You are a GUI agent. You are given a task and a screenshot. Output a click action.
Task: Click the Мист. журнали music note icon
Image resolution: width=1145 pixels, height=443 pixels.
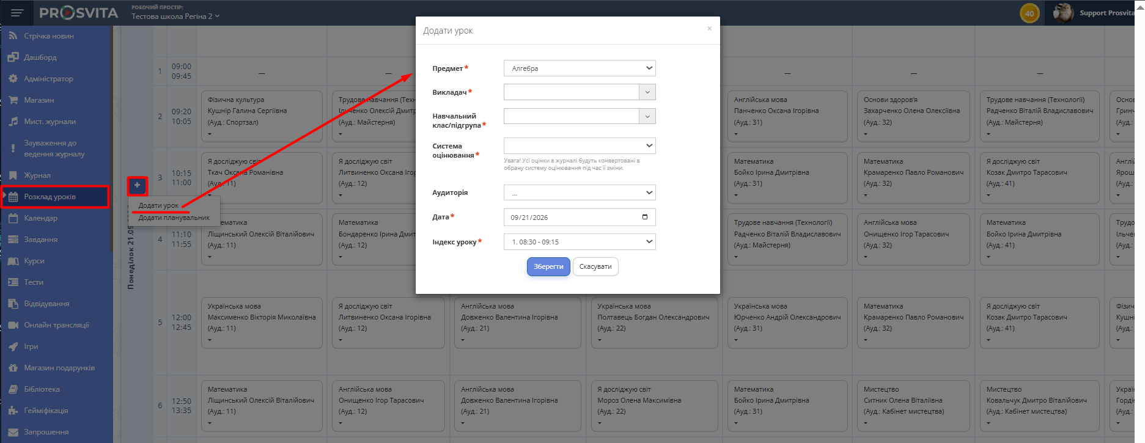pyautogui.click(x=13, y=122)
